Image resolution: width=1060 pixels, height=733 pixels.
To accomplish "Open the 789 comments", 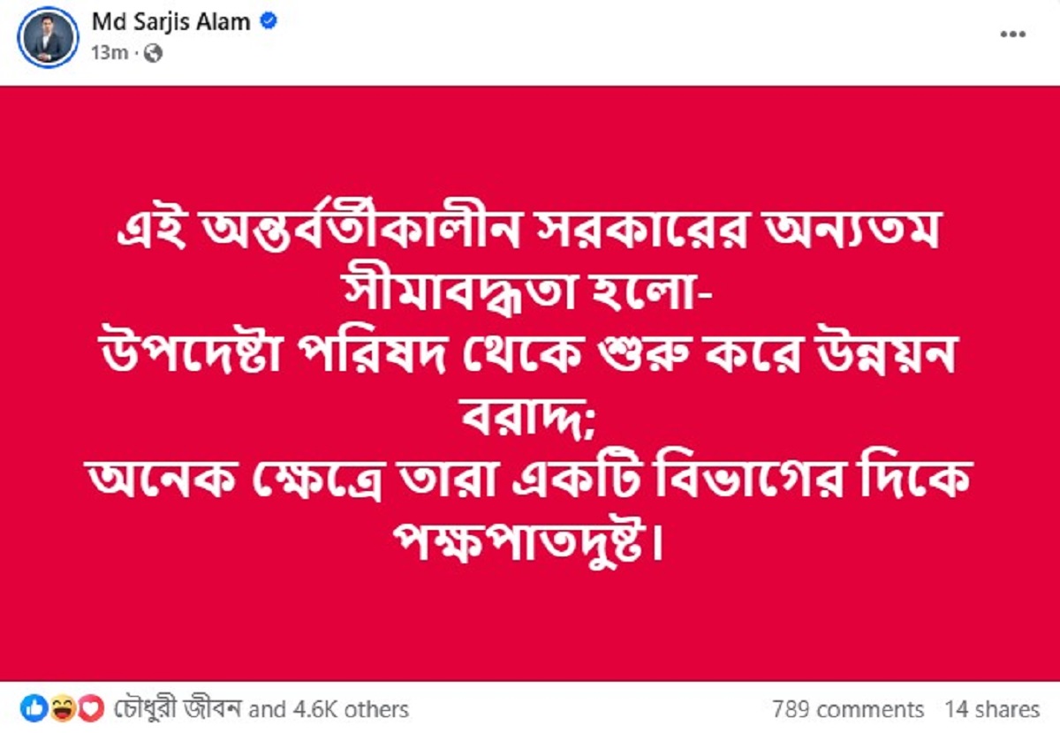I will (x=847, y=709).
